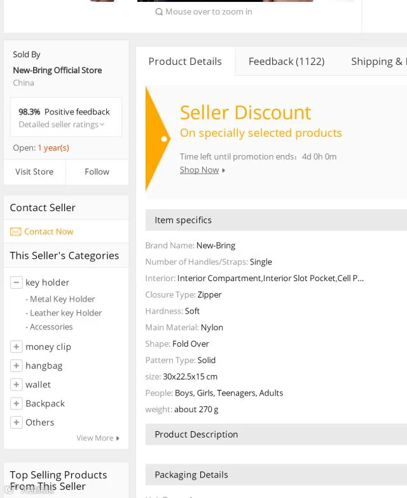Viewport: 407px width, 498px height.
Task: Select the Product Details tab
Action: (x=185, y=61)
